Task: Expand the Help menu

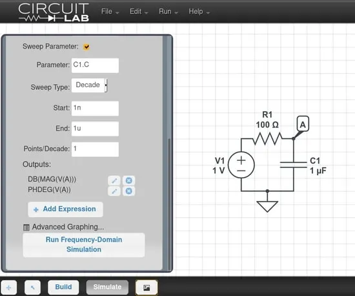Action: [x=199, y=12]
